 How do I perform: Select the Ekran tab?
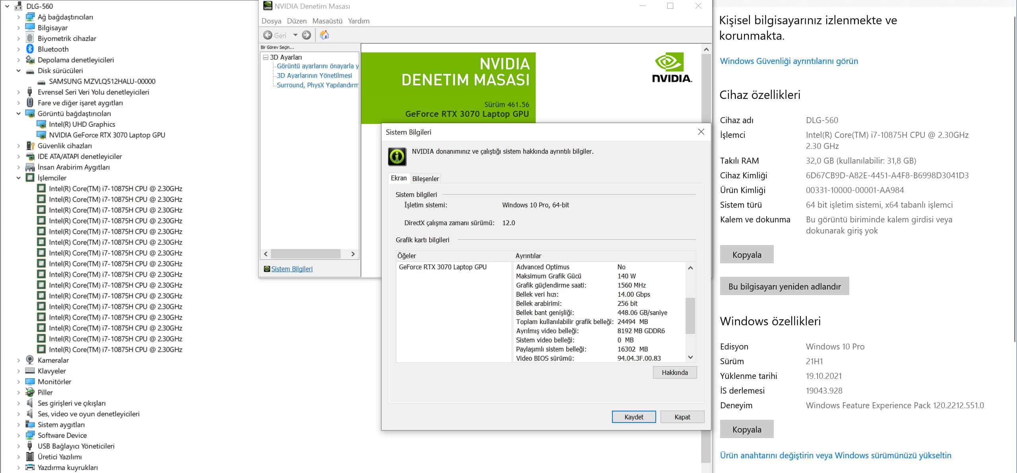(399, 178)
